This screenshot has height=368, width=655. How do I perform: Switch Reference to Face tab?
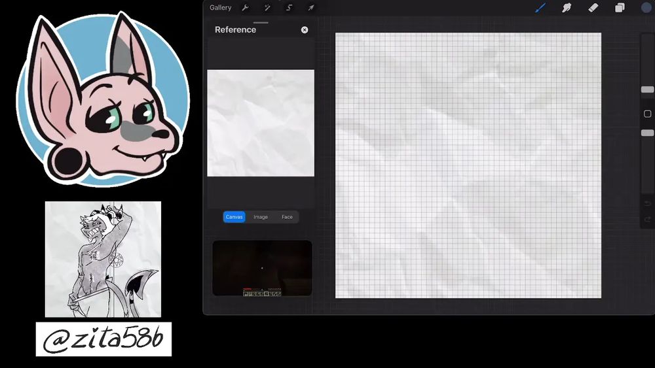tap(287, 217)
